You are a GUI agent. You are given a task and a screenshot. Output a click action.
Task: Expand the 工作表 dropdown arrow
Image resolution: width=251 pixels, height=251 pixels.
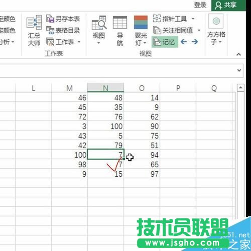79,42
